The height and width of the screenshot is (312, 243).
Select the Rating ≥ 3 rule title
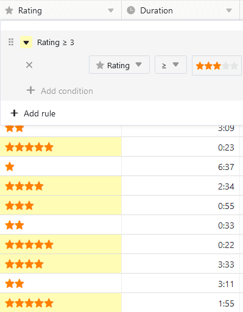point(55,43)
